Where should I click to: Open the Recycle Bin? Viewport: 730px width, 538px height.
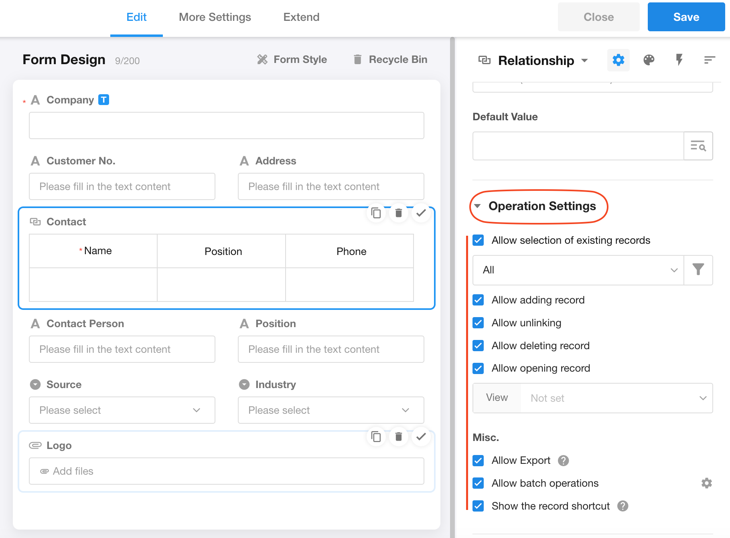(x=390, y=60)
